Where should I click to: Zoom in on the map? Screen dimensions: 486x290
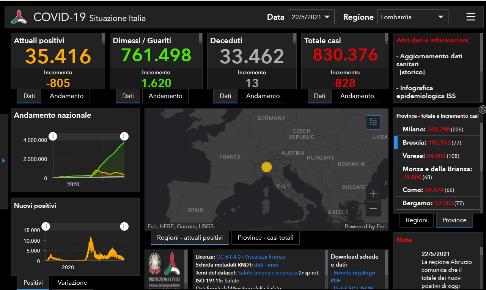(x=373, y=193)
